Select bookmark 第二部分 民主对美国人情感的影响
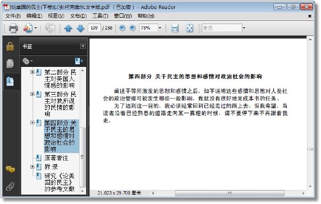 coord(60,79)
